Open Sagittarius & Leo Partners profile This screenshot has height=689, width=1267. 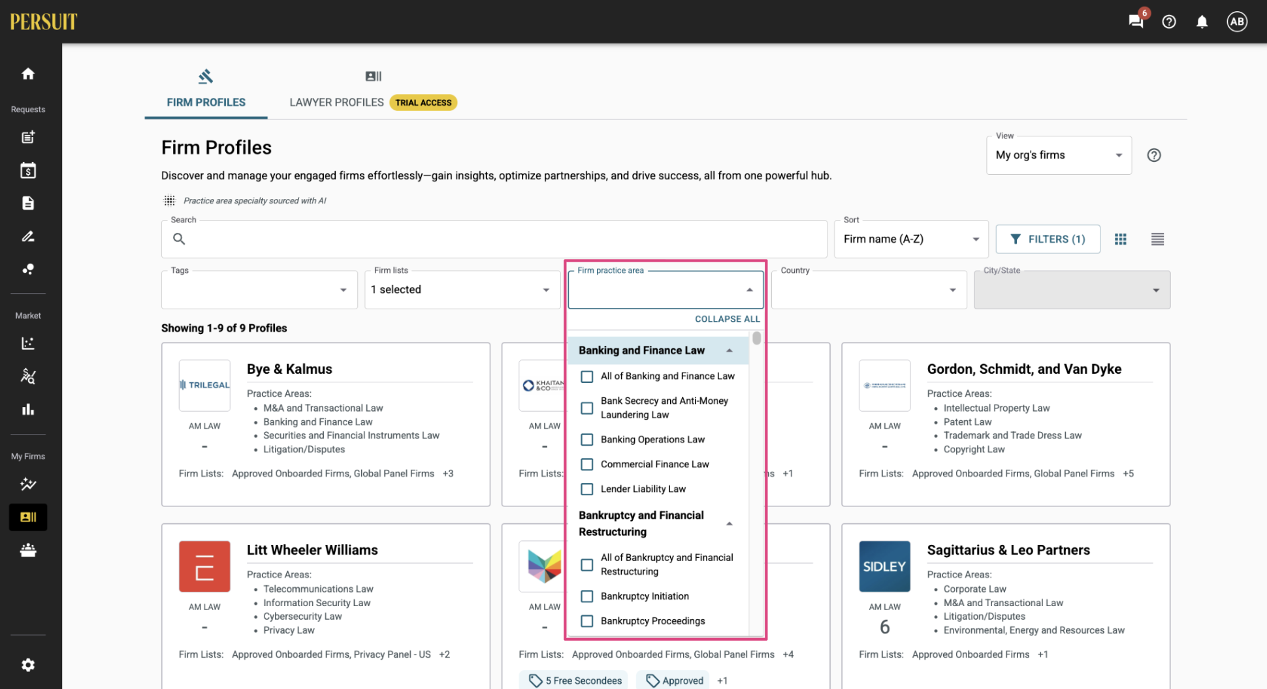coord(1008,550)
